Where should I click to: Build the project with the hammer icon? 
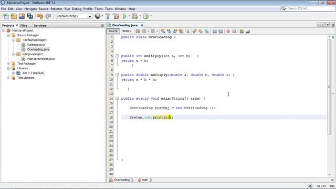108,16
